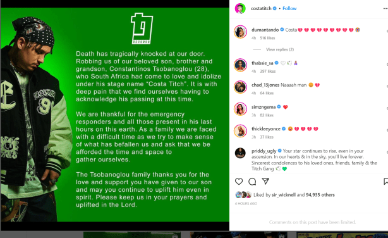Viewport: 388px width, 238px height.
Task: Open thabsie_sa's profile avatar
Action: [240, 65]
